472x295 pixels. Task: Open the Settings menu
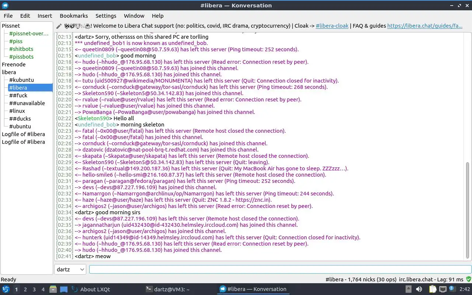point(106,16)
